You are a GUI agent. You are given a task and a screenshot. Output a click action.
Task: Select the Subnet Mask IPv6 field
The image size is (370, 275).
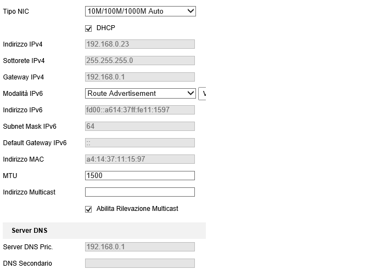pos(140,127)
